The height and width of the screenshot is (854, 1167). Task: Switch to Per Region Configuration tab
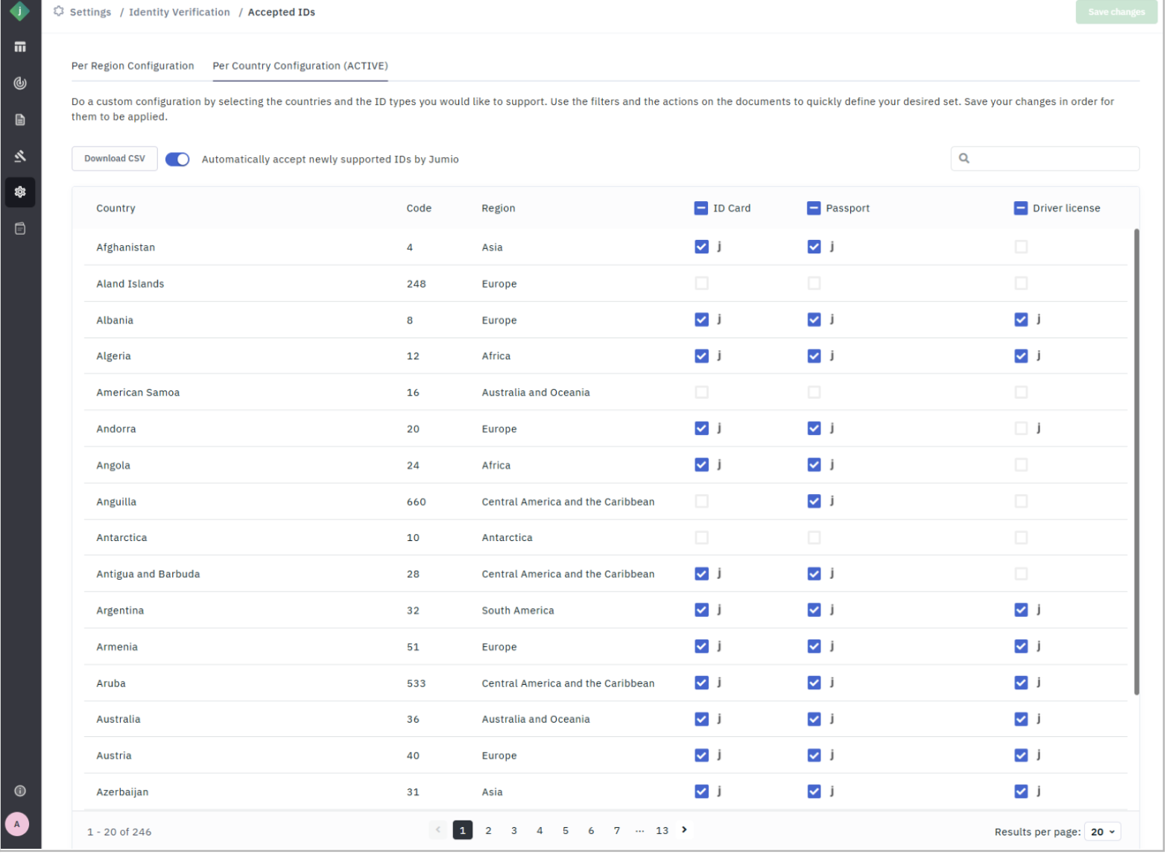pos(133,66)
